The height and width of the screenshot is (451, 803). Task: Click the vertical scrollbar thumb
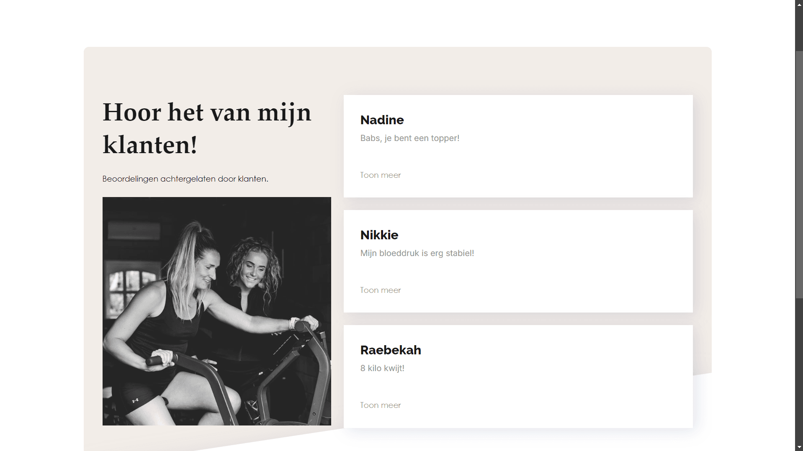(x=799, y=174)
